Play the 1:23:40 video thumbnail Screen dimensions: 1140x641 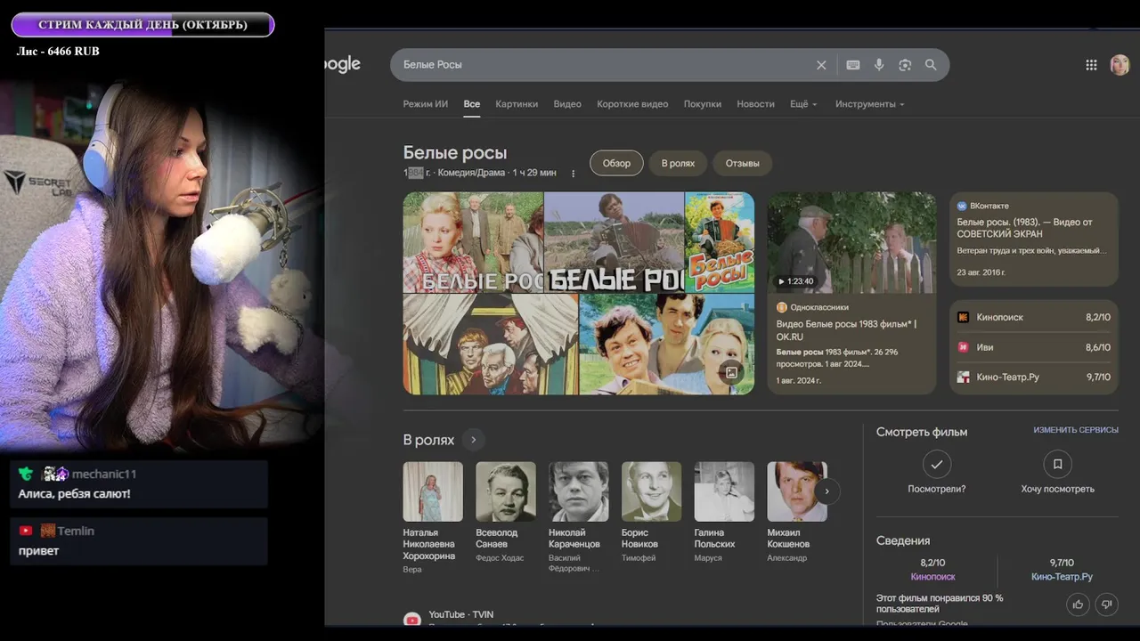[851, 243]
